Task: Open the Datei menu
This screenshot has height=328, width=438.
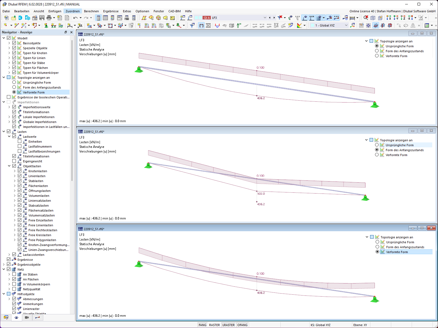Action: (x=6, y=11)
